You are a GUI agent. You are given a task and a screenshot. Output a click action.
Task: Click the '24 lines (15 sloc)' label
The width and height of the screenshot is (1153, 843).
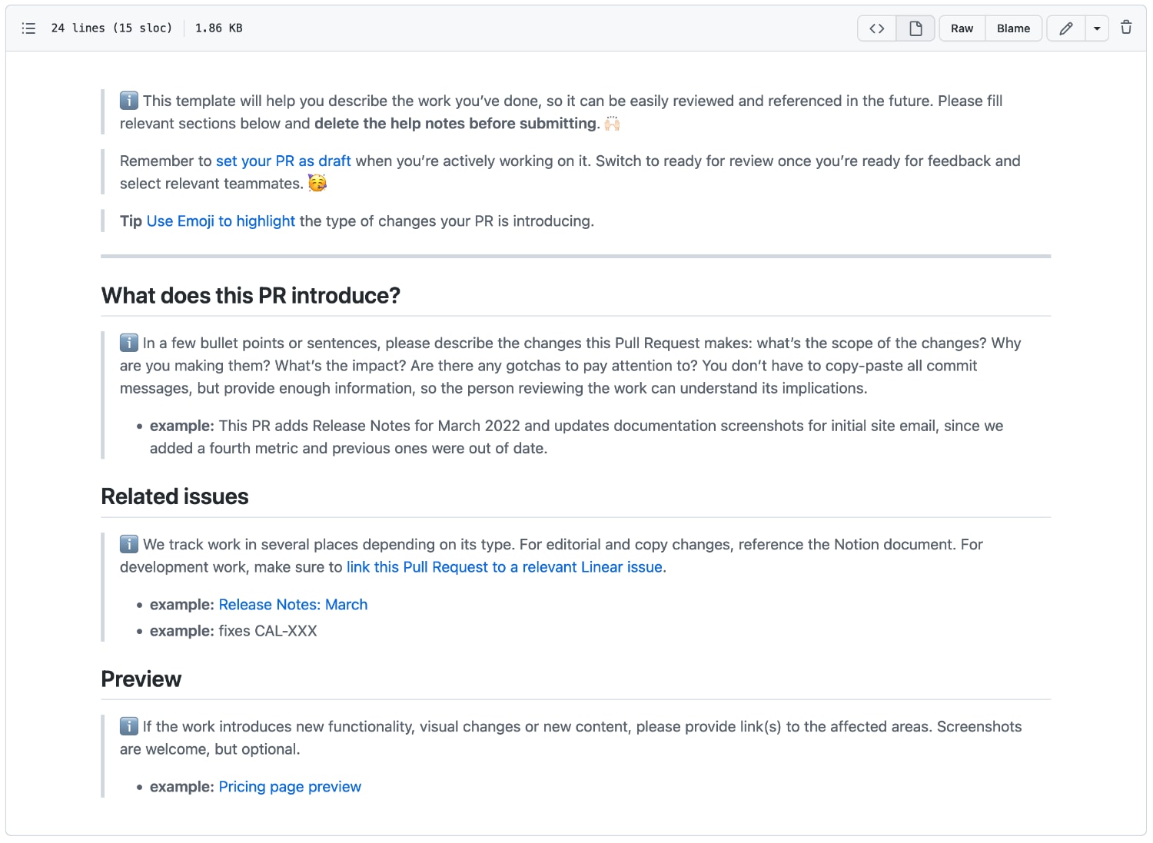click(111, 28)
